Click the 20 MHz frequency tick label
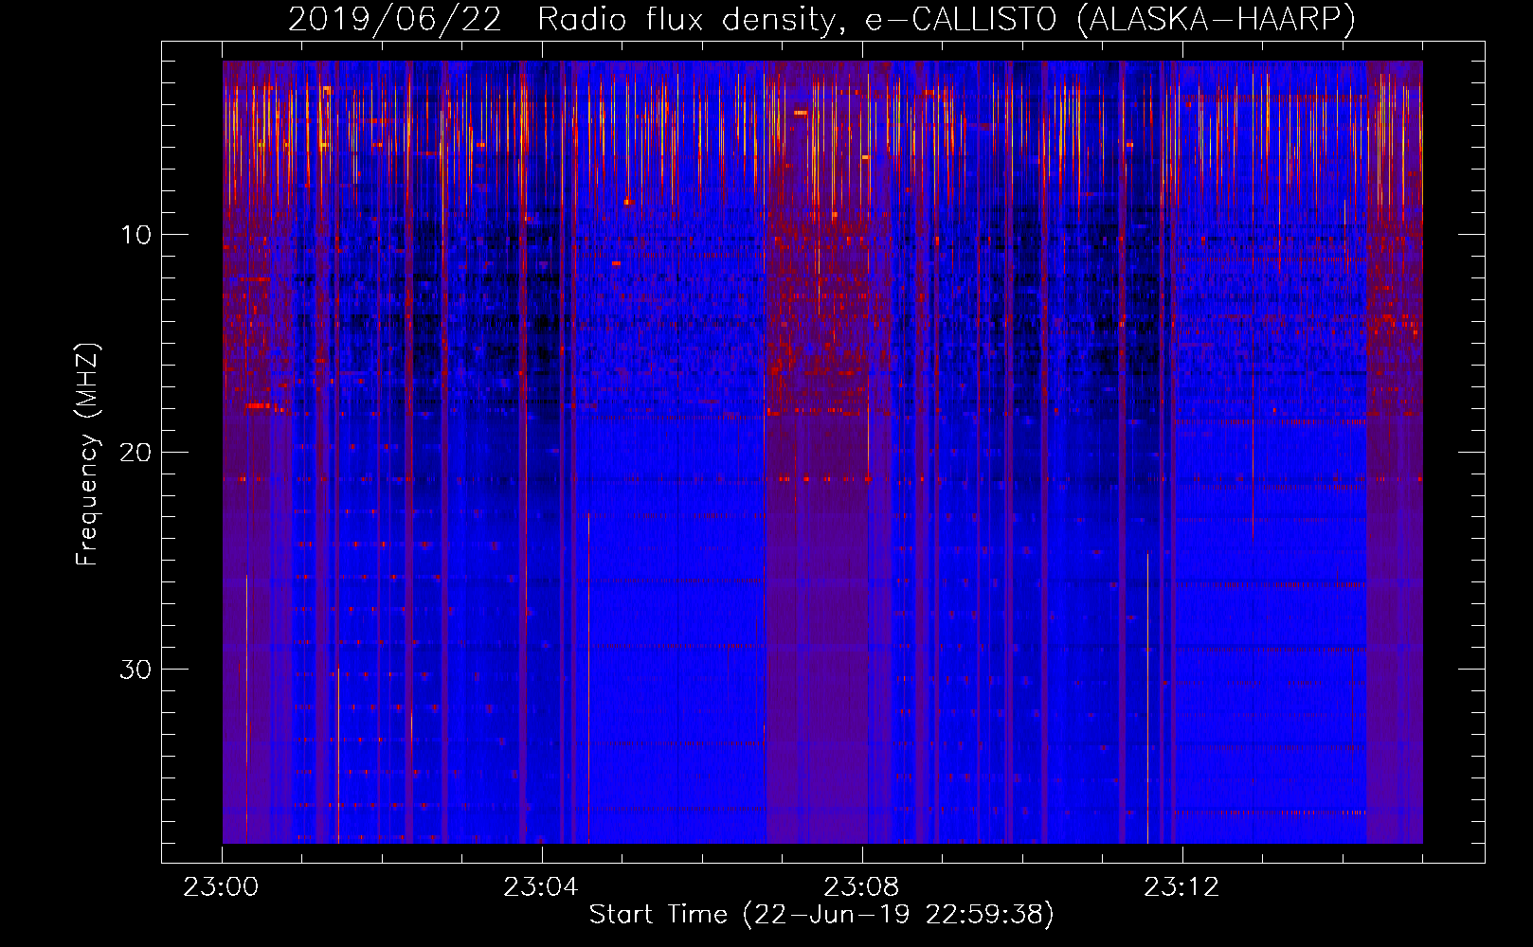Viewport: 1533px width, 947px height. coord(136,452)
